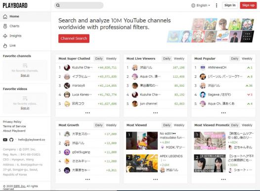Screen dimensions: 260x191
Task: Switch Most Growth to Weekly tab
Action: point(111,125)
